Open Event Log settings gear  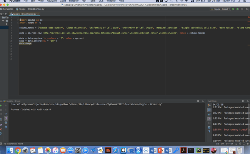[243, 101]
